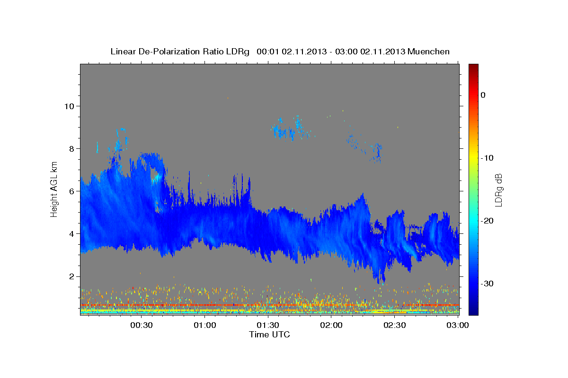The height and width of the screenshot is (378, 568).
Task: Click the 02:30 time tick label
Action: pyautogui.click(x=394, y=325)
